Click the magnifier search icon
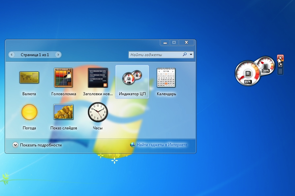Screen dimensions: 295x196 tap(185, 54)
